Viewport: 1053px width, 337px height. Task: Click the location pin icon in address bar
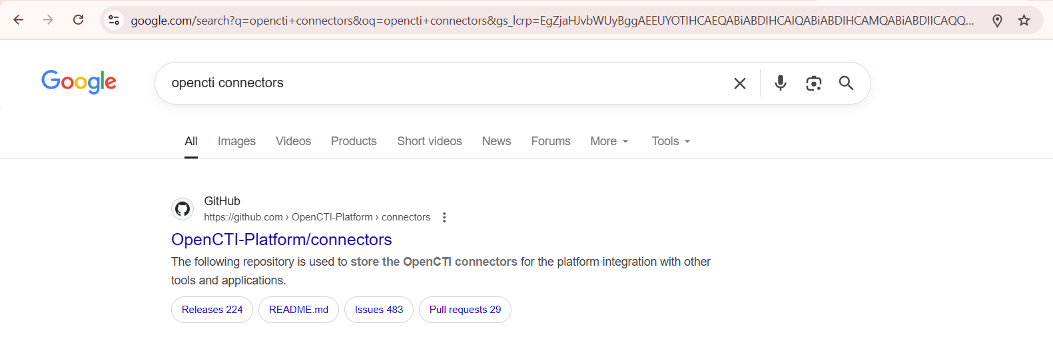[997, 21]
